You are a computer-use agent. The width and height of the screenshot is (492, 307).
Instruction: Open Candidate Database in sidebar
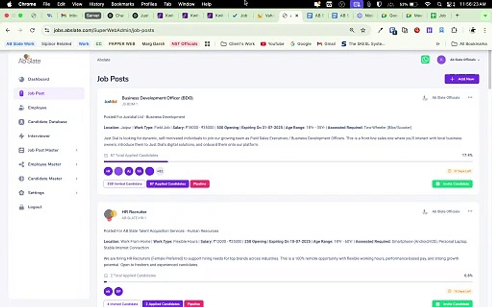[47, 122]
